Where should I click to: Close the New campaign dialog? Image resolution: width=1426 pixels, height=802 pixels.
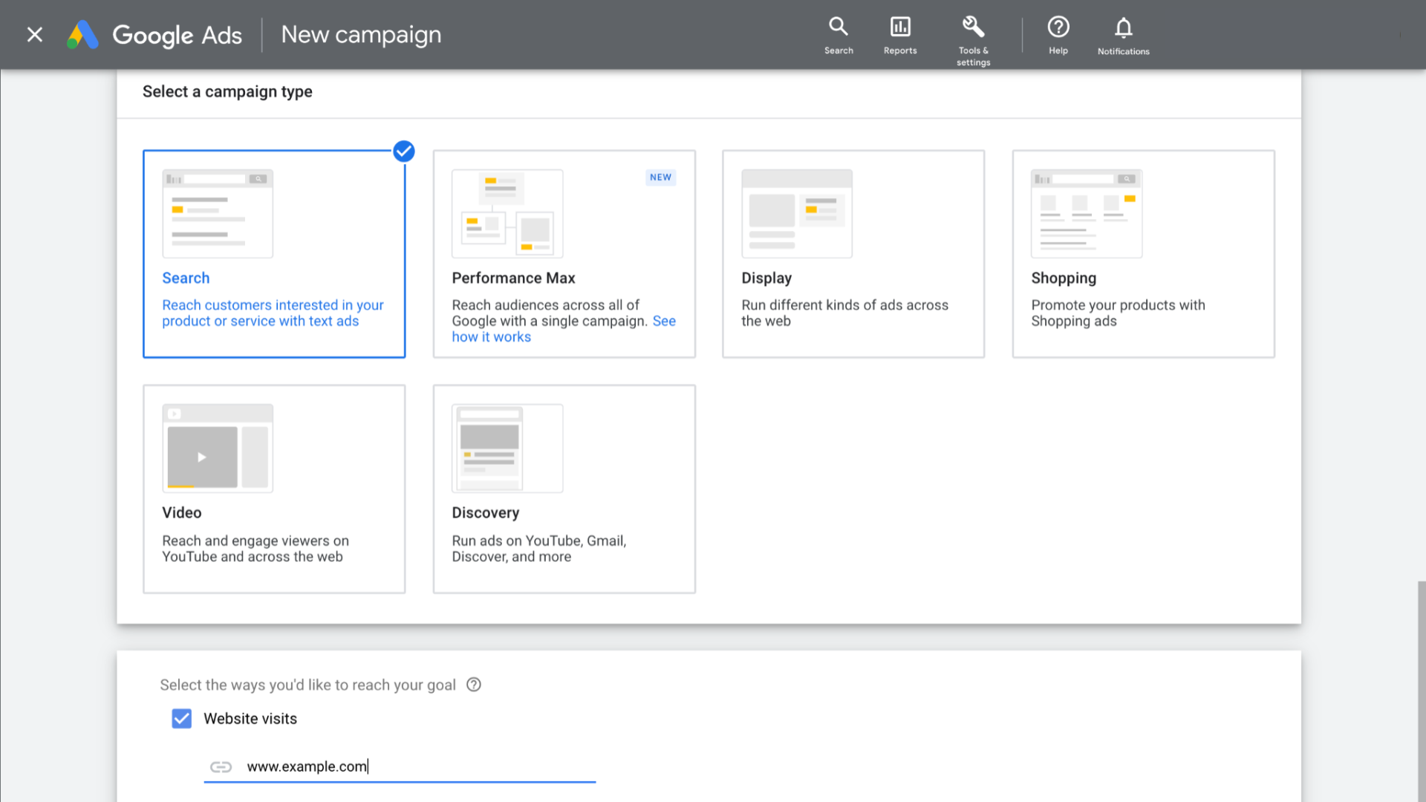click(x=35, y=34)
